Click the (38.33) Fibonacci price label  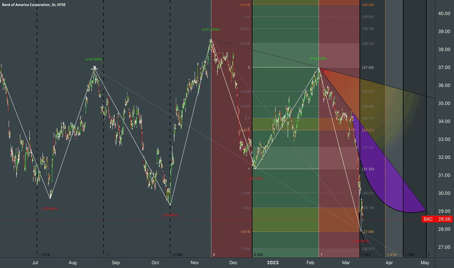pos(368,44)
